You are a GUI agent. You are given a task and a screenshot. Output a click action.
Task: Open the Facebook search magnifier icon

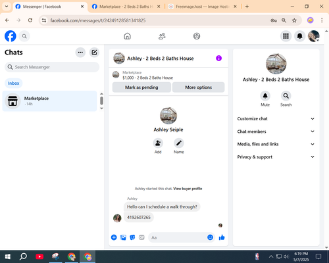(24, 36)
